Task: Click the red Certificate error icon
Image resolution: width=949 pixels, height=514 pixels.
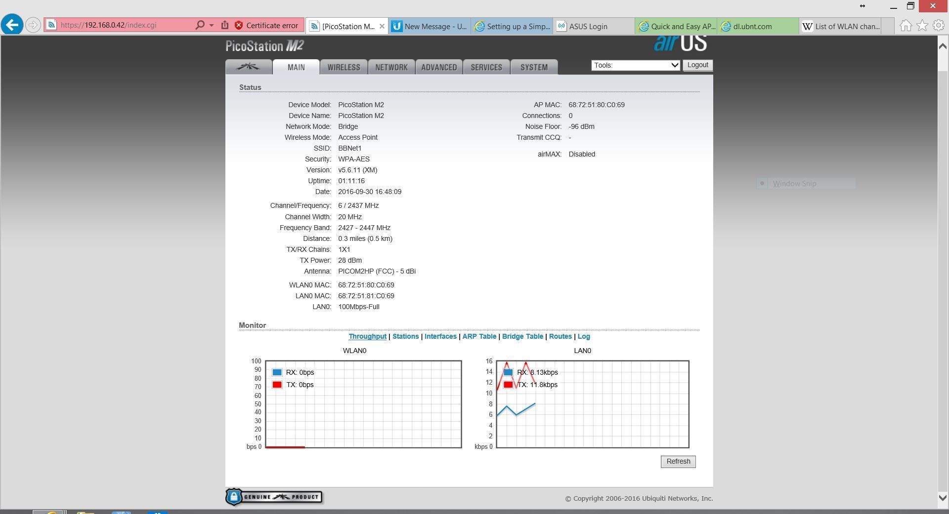Action: pos(239,25)
